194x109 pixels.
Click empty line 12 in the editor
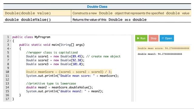pos(72,80)
